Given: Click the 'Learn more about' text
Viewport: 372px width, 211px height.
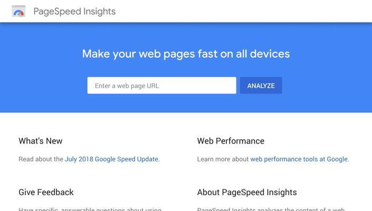Looking at the screenshot, I should click(223, 159).
